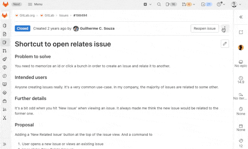Expand right sidebar with double chevron
The image size is (248, 149).
coord(241,17)
